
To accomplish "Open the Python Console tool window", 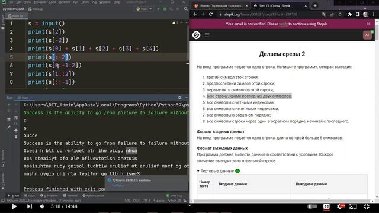I will click(x=94, y=196).
